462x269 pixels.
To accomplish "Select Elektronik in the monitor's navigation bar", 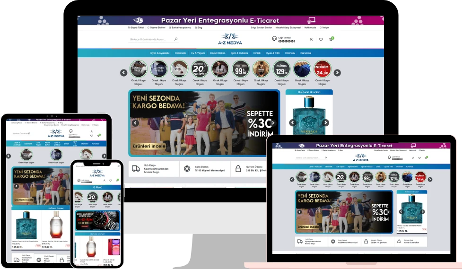I will click(x=180, y=53).
